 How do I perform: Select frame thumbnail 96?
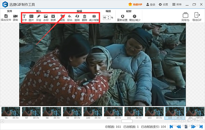[x=11, y=111]
